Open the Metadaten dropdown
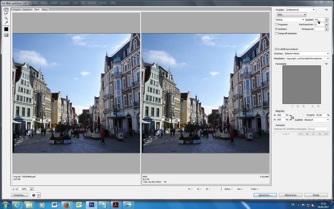The image size is (334, 209). pyautogui.click(x=307, y=59)
